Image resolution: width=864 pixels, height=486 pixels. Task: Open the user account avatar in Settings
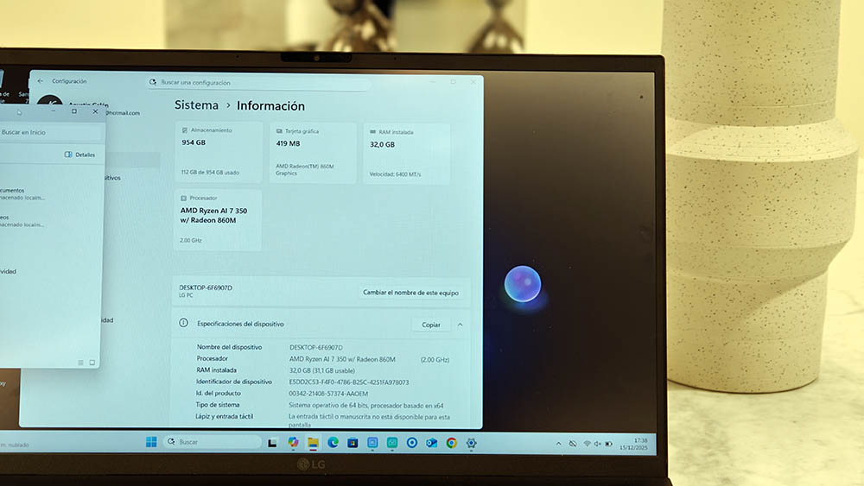click(x=49, y=102)
